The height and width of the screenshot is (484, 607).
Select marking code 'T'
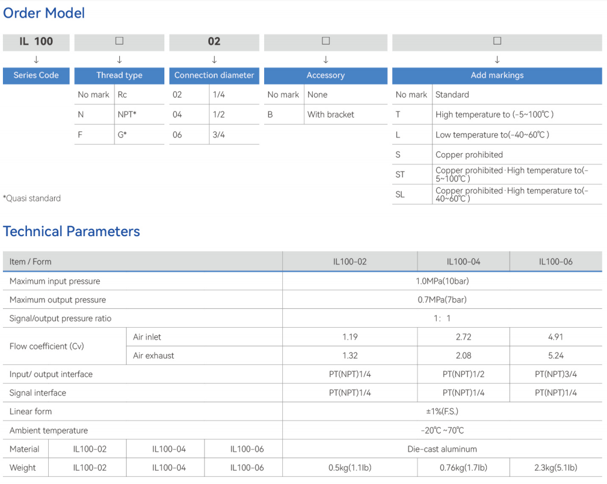(397, 115)
